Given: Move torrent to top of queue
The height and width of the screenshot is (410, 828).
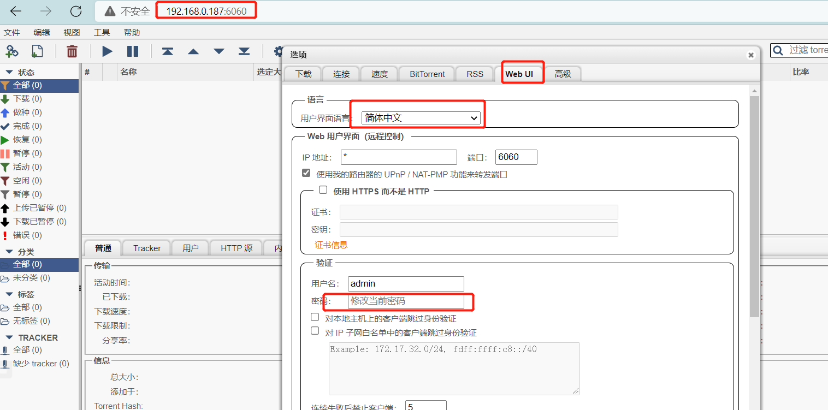Looking at the screenshot, I should pos(167,51).
